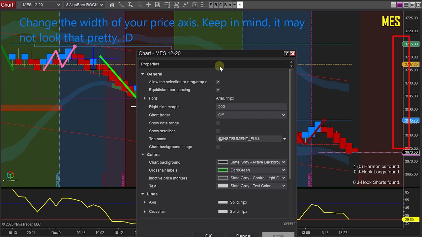Toggle Equidistant bar spacing checkbox

coord(218,90)
